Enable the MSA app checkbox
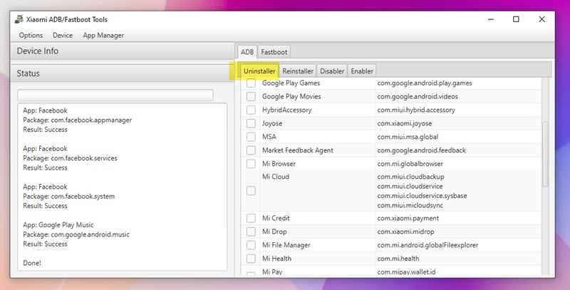 coord(251,137)
